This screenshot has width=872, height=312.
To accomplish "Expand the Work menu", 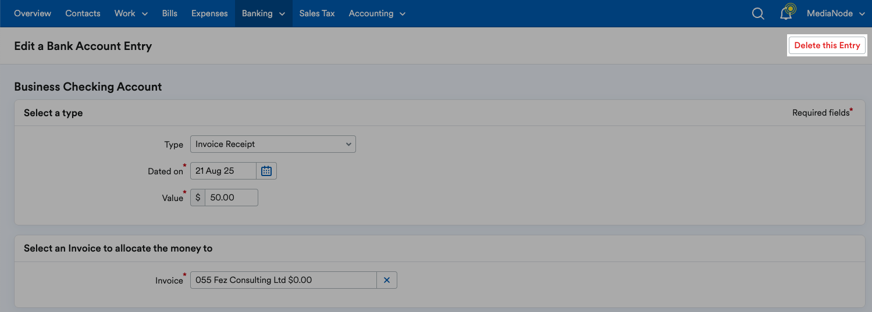I will point(131,13).
